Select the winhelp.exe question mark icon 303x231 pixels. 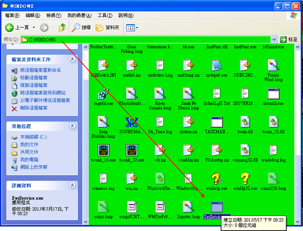(x=216, y=178)
